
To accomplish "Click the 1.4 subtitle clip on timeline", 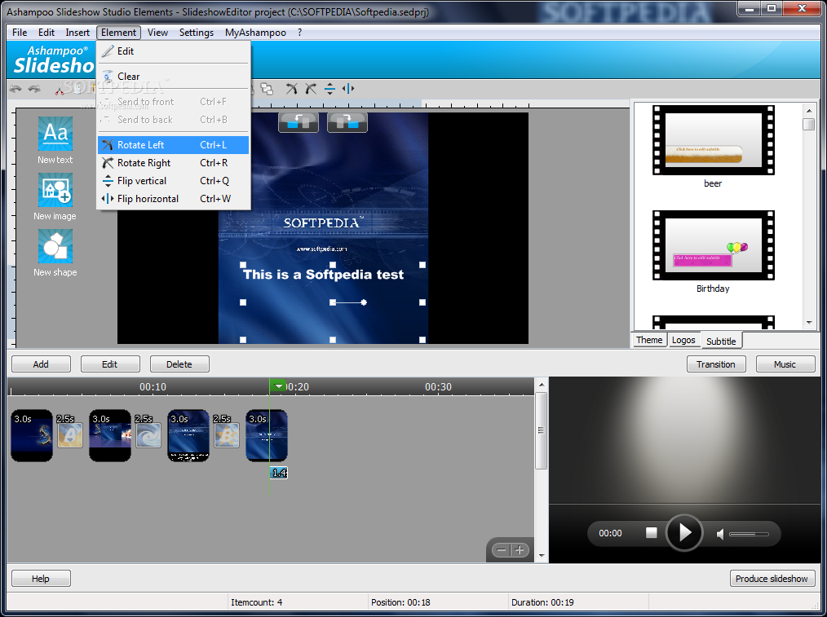I will 278,473.
